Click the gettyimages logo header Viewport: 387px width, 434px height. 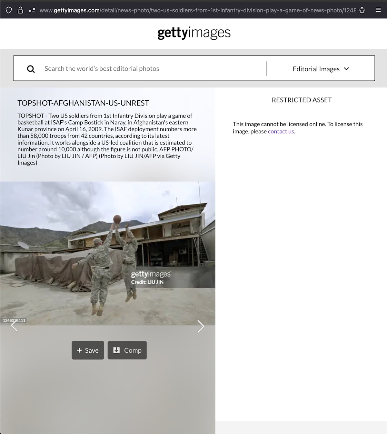(194, 33)
